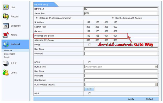Image resolution: width=163 pixels, height=103 pixels.
Task: Click the Record menu label
Action: coord(15,16)
